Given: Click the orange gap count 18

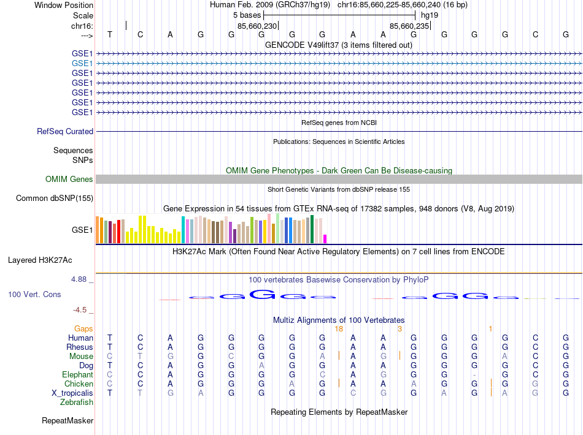Looking at the screenshot, I should click(x=339, y=329).
